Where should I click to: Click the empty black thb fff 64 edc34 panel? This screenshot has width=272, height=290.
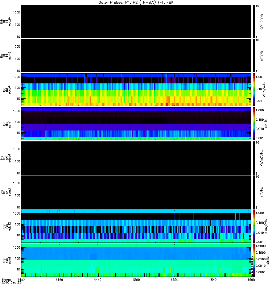136,21
